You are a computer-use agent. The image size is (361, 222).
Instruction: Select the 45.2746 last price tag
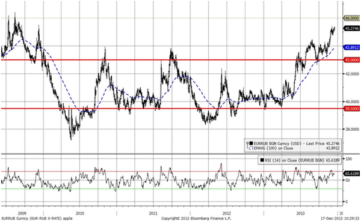(x=351, y=28)
